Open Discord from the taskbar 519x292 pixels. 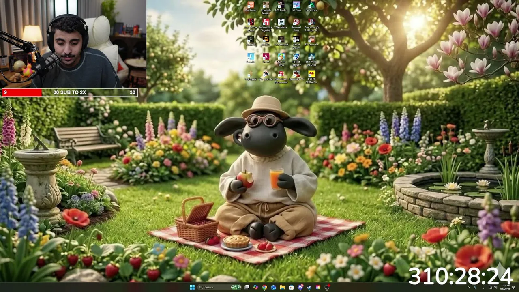pyautogui.click(x=300, y=287)
